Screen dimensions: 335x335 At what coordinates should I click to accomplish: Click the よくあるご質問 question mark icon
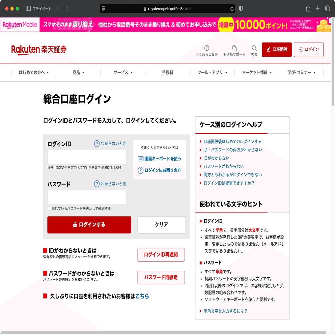pyautogui.click(x=207, y=47)
